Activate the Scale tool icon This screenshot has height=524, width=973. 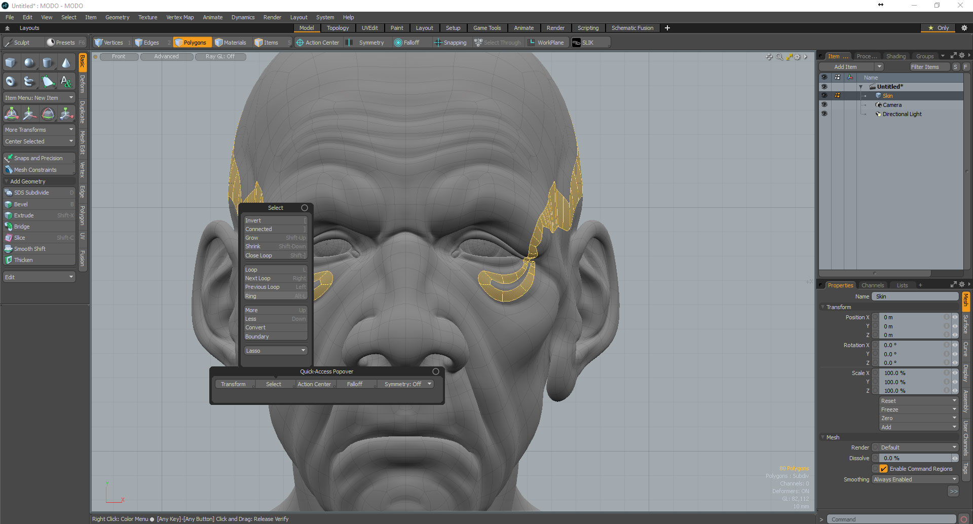[x=66, y=114]
